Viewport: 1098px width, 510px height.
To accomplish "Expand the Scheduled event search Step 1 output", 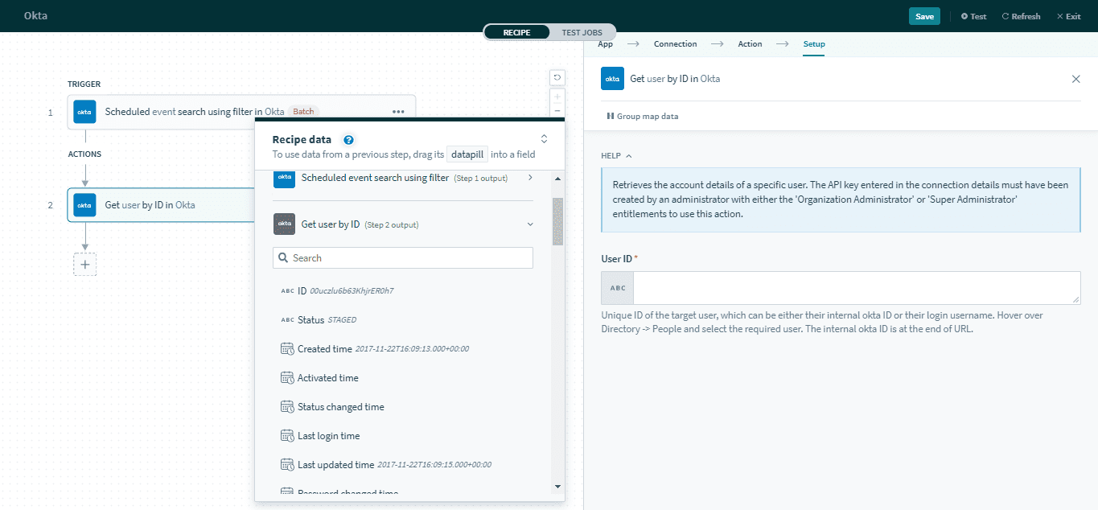I will point(529,179).
